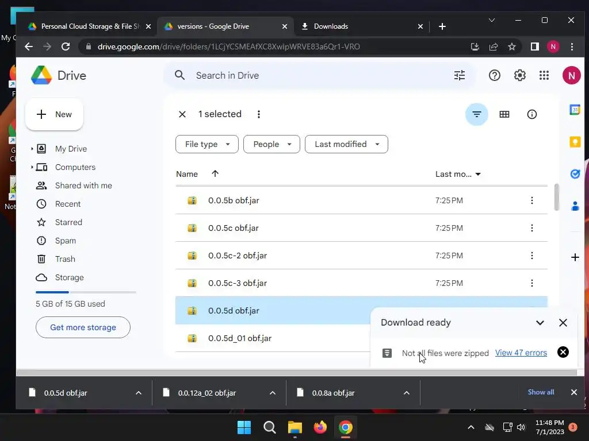
Task: Clear the selection with the X icon
Action: (x=182, y=114)
